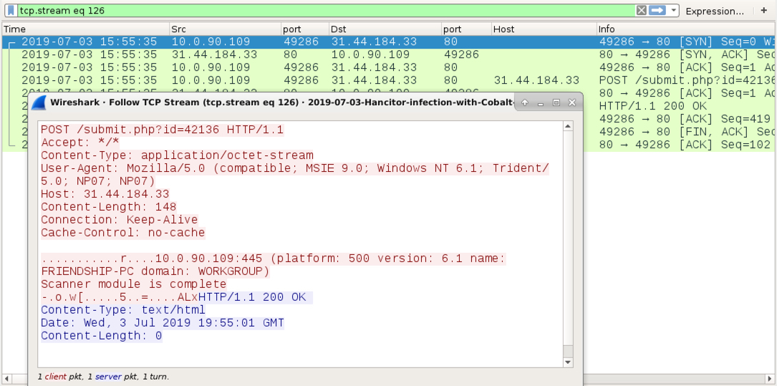The image size is (777, 386).
Task: Select the SYN, ACK packet row
Action: [x=388, y=54]
